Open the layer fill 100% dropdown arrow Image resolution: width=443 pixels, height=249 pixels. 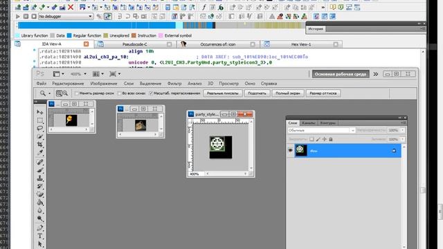403,139
